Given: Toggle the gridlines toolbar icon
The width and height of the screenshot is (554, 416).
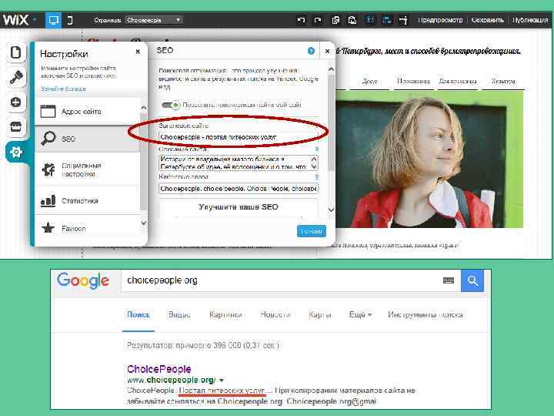Looking at the screenshot, I should point(387,20).
